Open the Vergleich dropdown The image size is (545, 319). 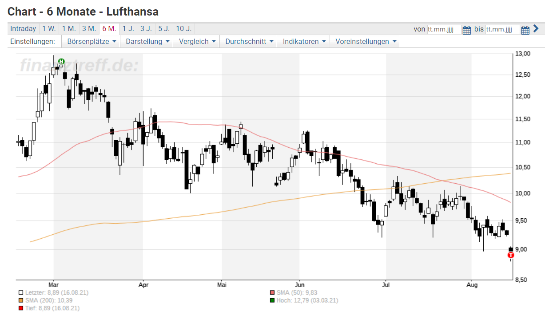tap(197, 41)
